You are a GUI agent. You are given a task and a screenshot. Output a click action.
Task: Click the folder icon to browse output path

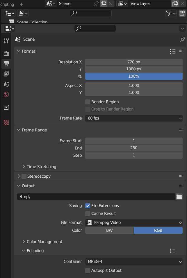click(x=179, y=197)
